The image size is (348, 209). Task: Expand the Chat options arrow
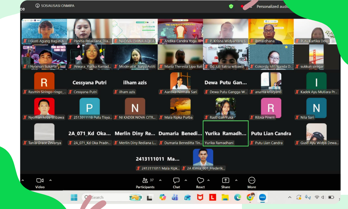pos(186,180)
